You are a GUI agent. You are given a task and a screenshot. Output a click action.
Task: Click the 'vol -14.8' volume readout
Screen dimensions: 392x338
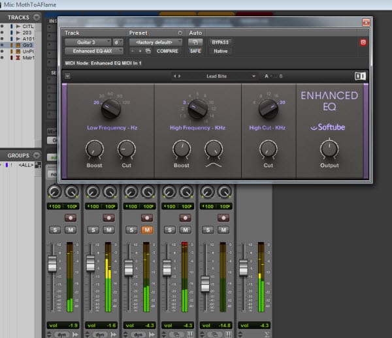(x=216, y=325)
